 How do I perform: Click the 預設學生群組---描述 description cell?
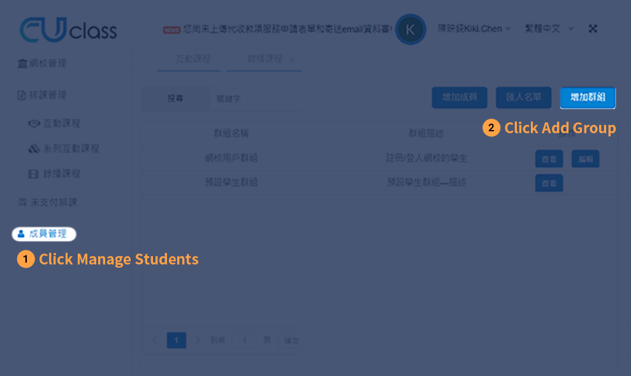tap(426, 182)
